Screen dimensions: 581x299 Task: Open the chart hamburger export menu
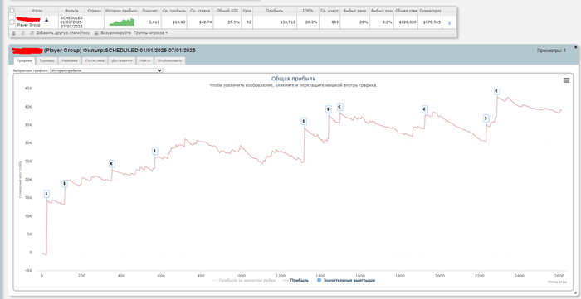click(x=566, y=80)
